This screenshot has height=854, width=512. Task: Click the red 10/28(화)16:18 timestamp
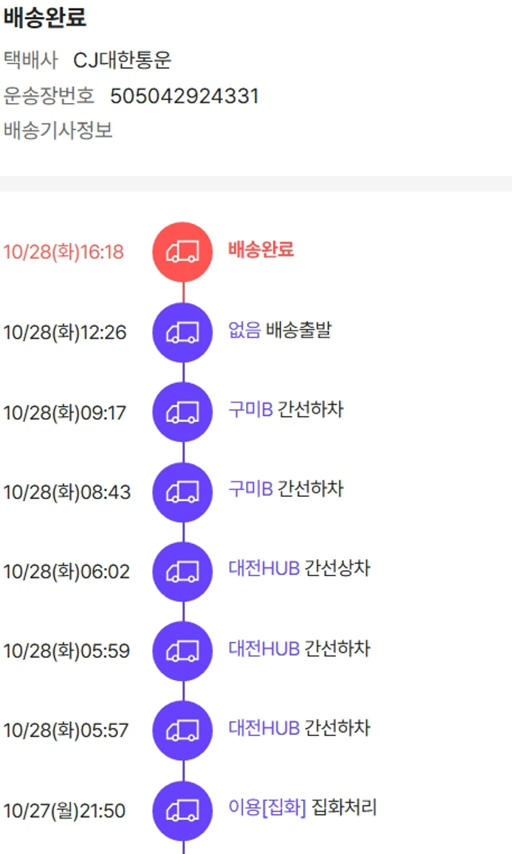(63, 252)
